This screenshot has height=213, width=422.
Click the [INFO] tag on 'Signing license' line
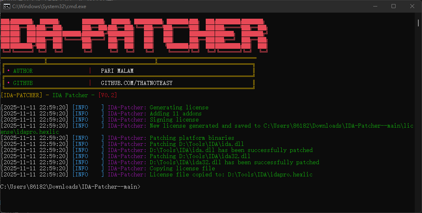click(x=88, y=120)
